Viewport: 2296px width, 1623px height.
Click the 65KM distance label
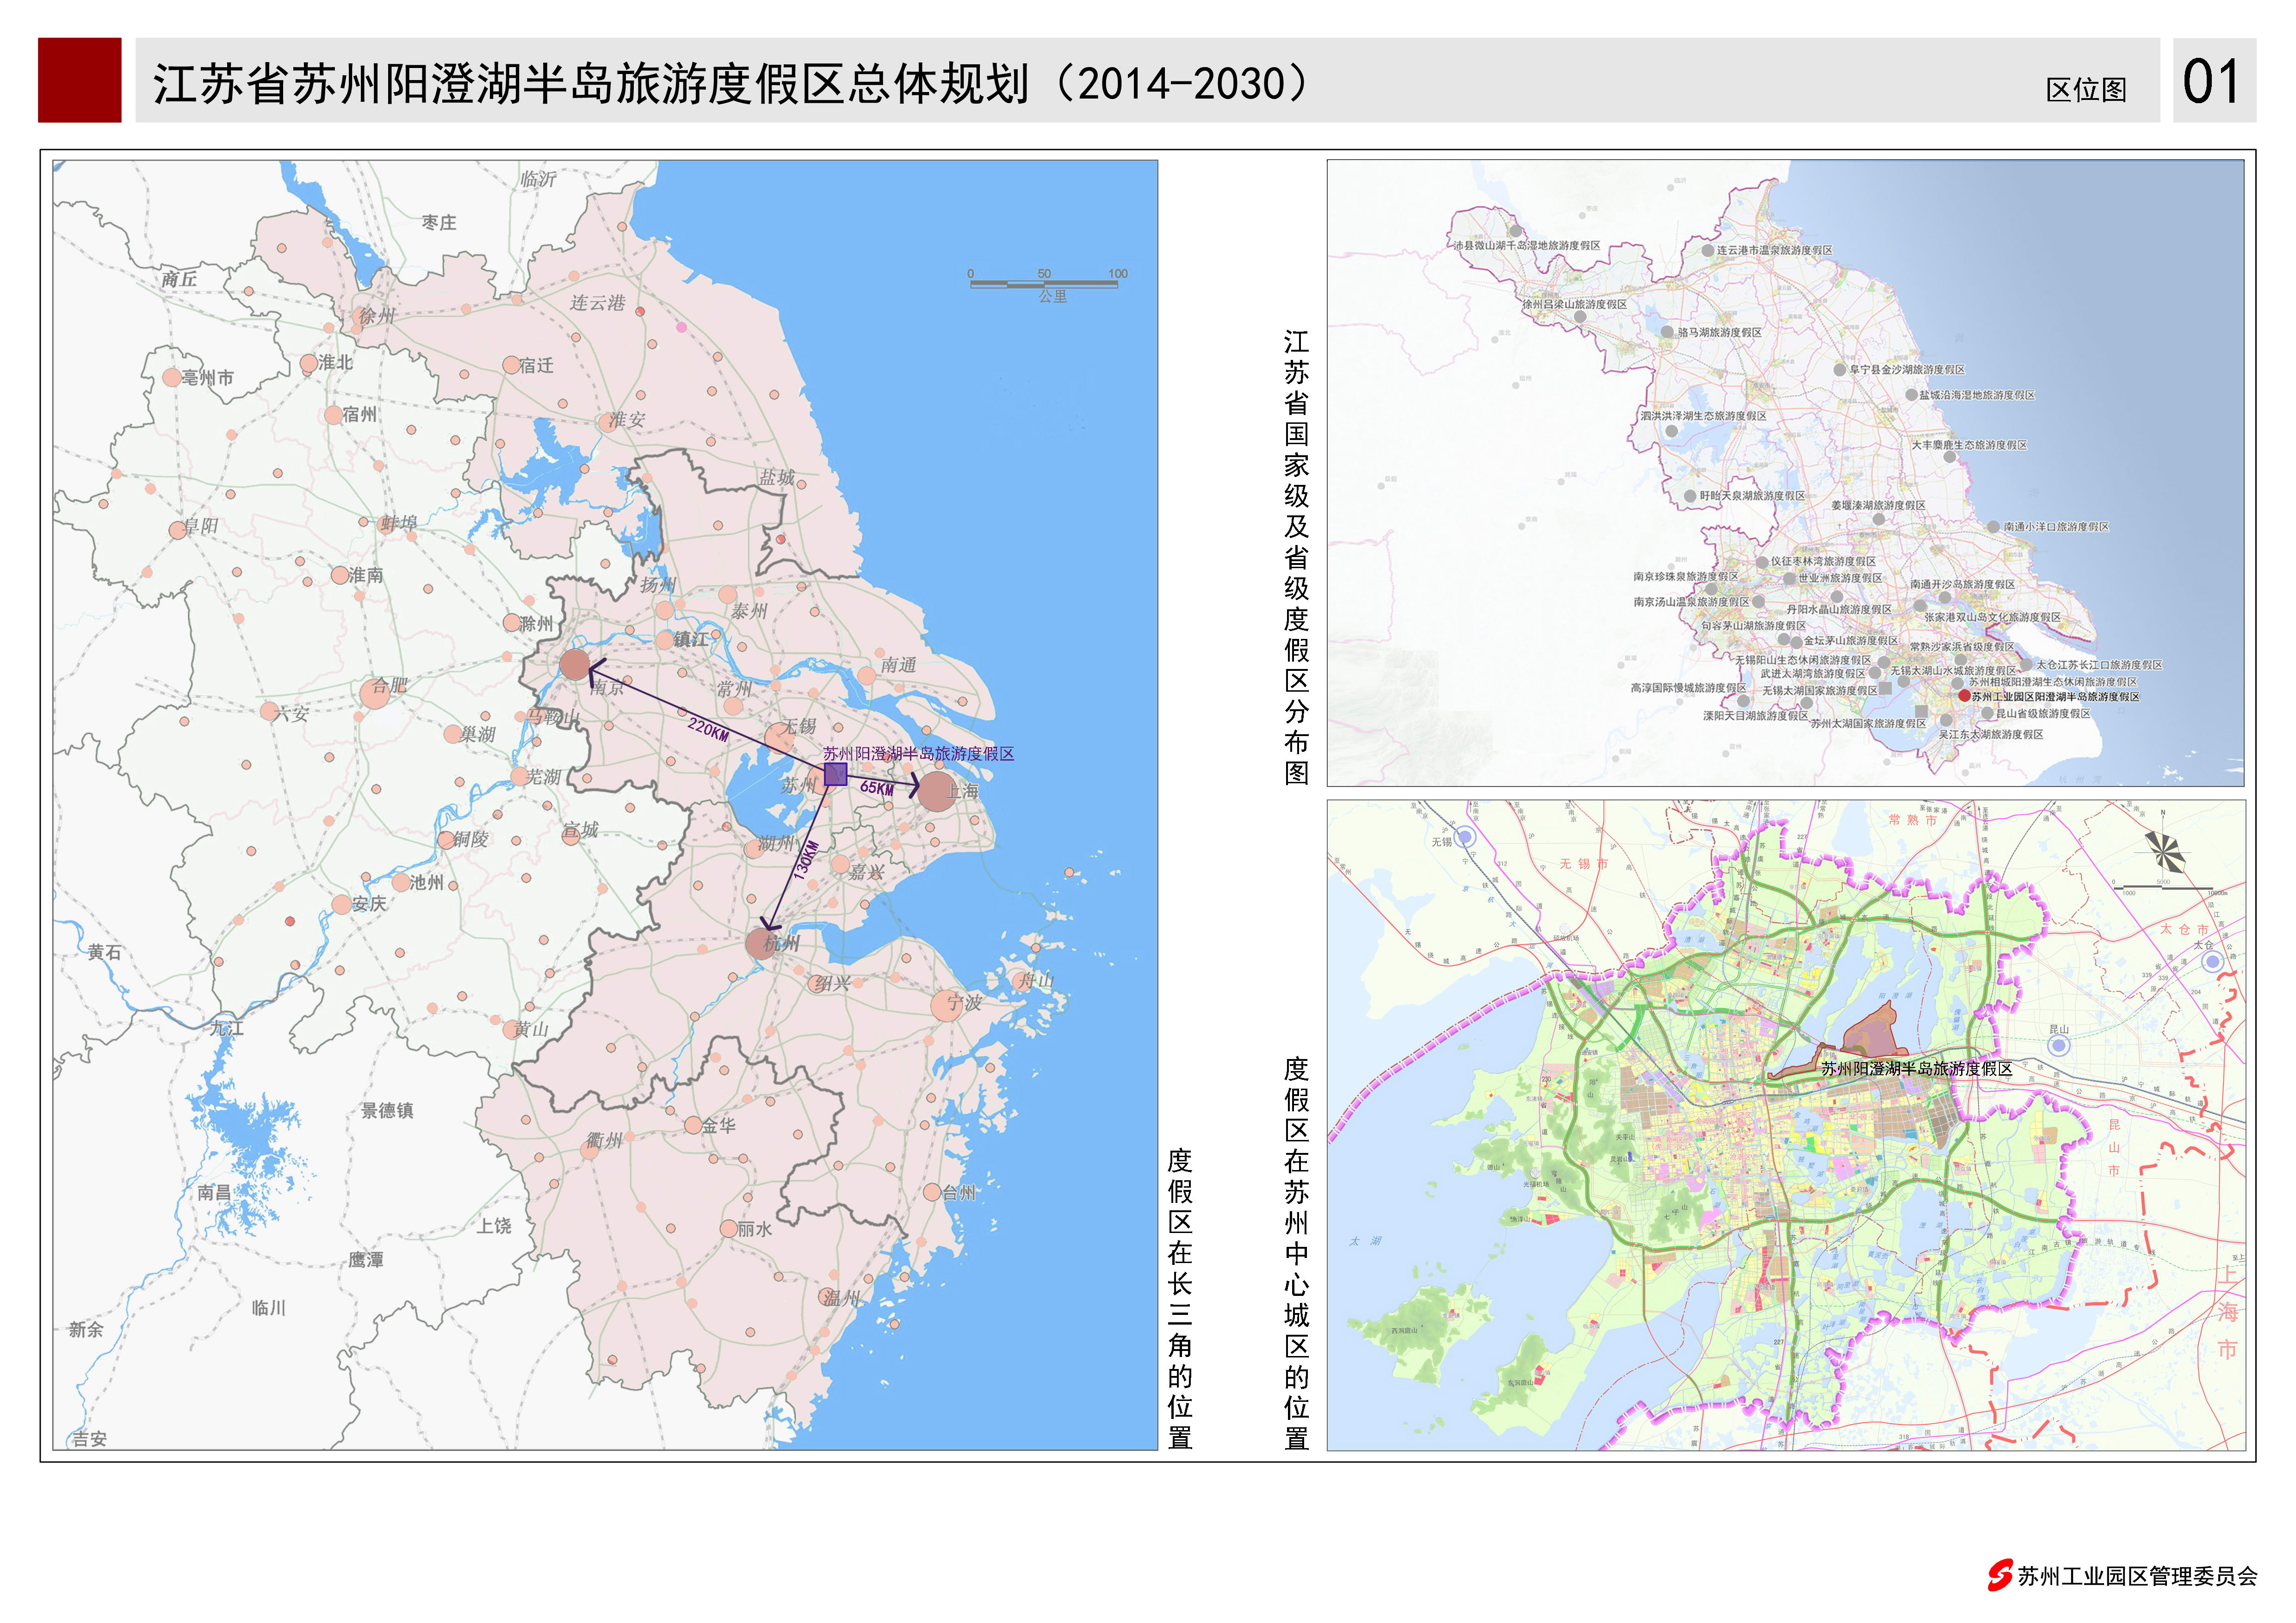pyautogui.click(x=877, y=788)
